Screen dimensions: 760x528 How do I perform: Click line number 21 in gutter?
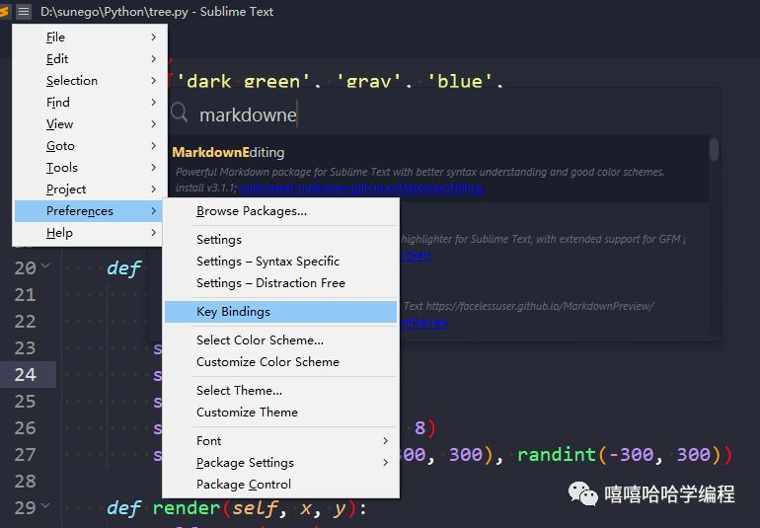tap(26, 295)
